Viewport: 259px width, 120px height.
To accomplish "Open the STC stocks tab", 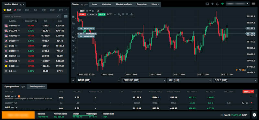I will [x=61, y=10].
